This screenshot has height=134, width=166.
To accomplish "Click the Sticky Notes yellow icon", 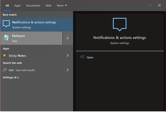I will pos(4,56).
